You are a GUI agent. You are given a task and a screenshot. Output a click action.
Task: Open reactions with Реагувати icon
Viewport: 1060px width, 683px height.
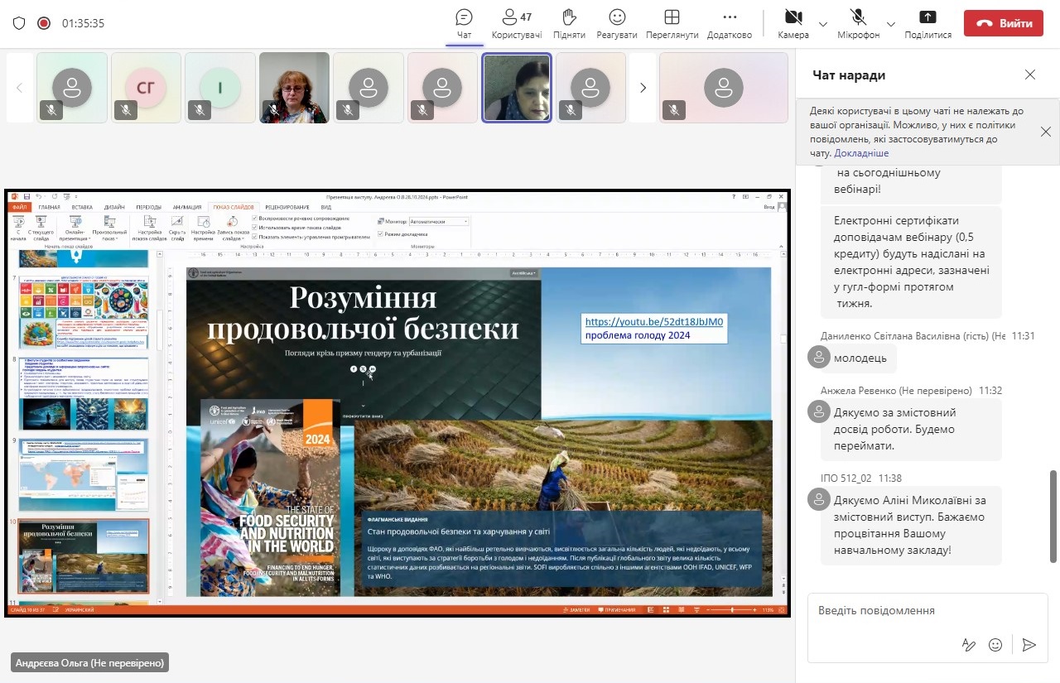(x=617, y=17)
